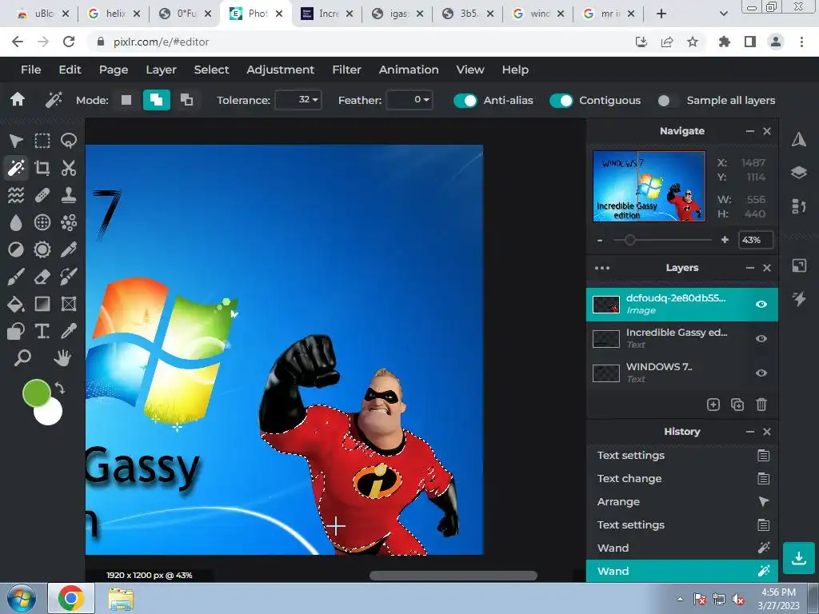Go to Pixlr home screen
The height and width of the screenshot is (614, 819).
coord(18,100)
